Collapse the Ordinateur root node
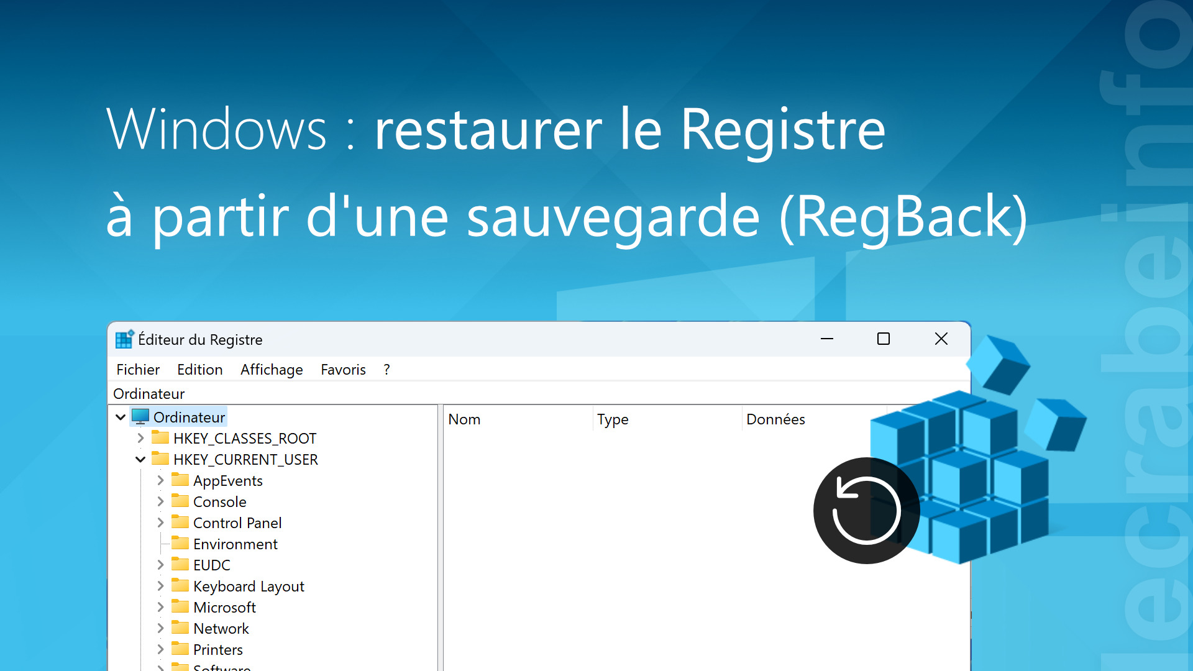 121,417
